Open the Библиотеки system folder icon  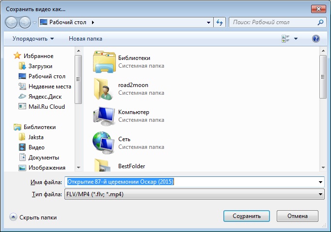(103, 61)
